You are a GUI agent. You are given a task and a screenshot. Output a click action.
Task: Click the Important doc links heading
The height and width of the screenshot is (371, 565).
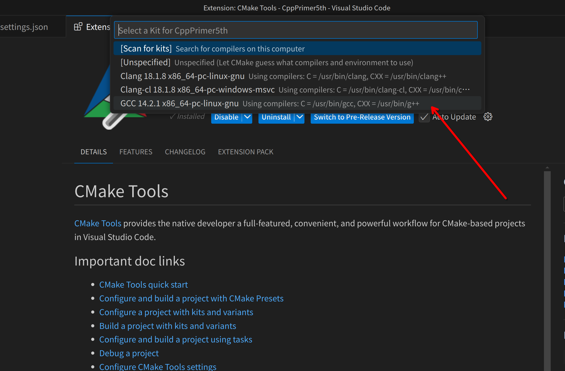tap(129, 261)
